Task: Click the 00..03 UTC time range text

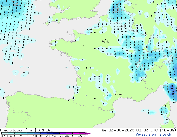Action: (x=147, y=130)
